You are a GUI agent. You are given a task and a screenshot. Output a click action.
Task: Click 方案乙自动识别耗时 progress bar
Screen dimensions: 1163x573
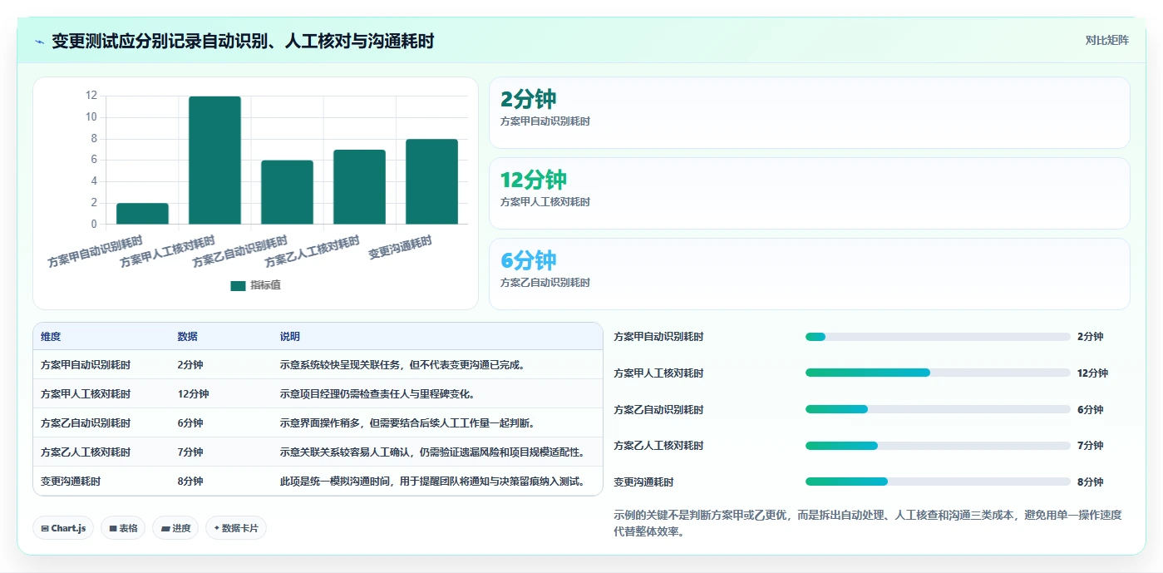pos(938,409)
